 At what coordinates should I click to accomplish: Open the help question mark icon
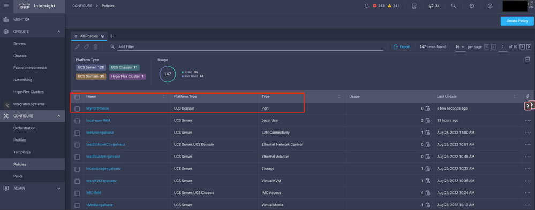(x=490, y=6)
